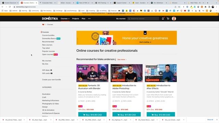Image resolution: width=219 pixels, height=123 pixels.
Task: Click See more beside Recommended heading
Action: pos(122,59)
